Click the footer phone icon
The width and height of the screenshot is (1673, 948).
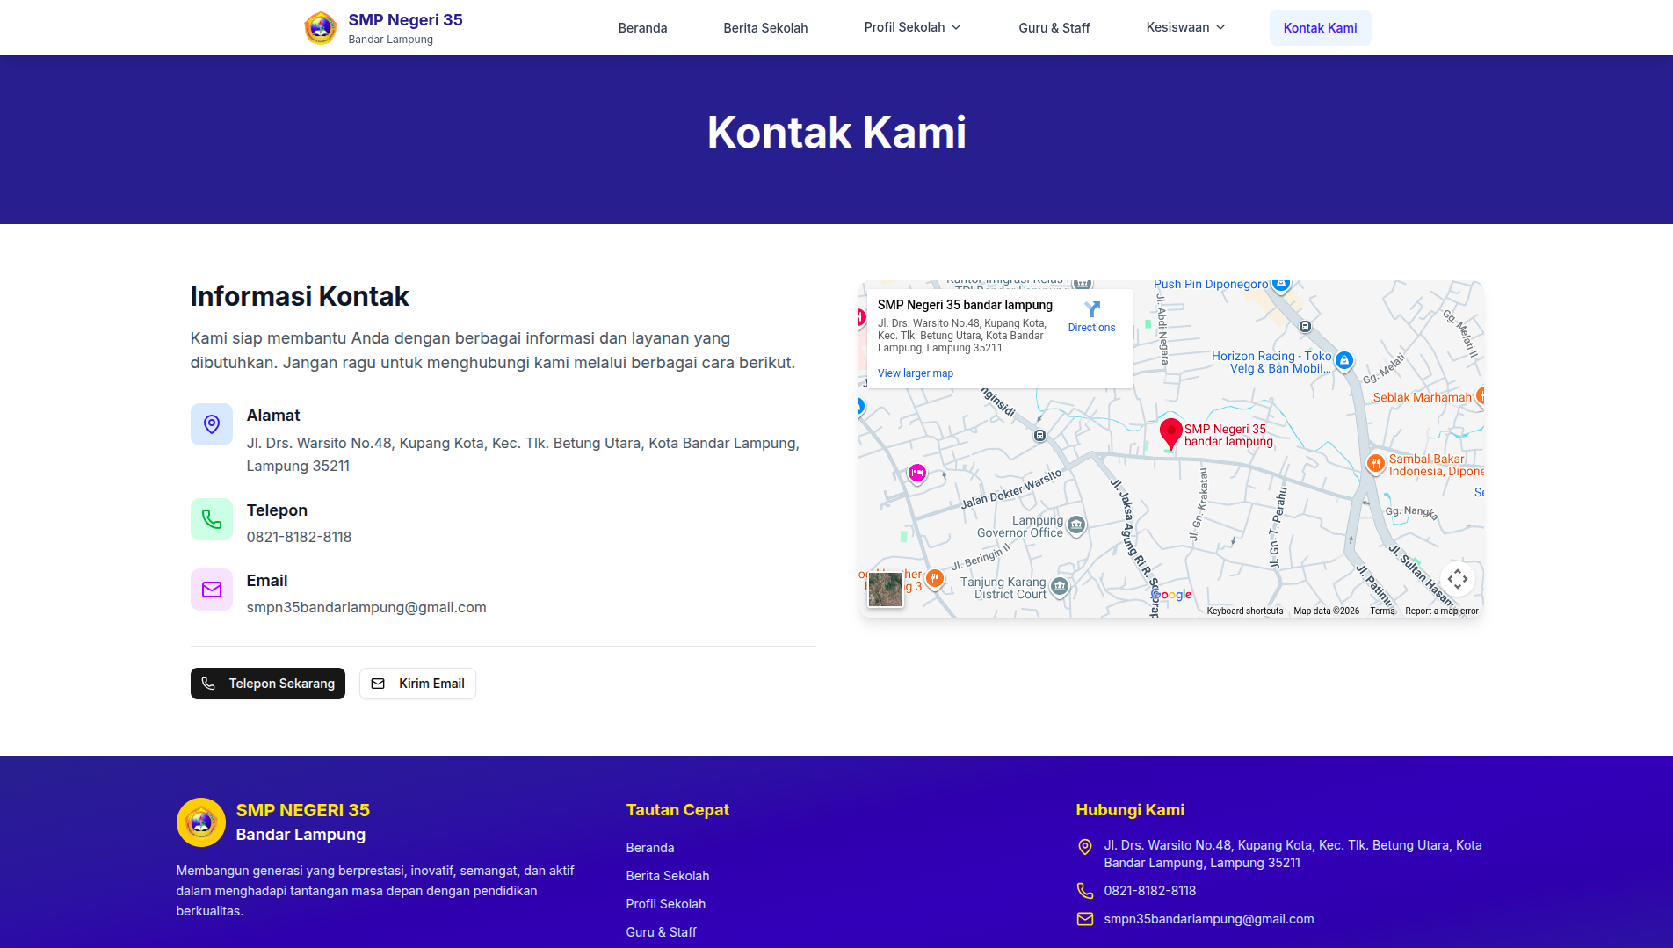(1085, 891)
